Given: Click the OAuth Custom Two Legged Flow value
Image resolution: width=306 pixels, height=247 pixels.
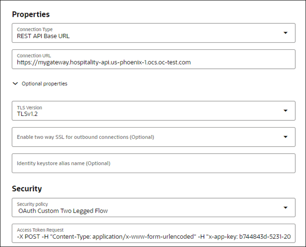Looking at the screenshot, I should pyautogui.click(x=63, y=211).
